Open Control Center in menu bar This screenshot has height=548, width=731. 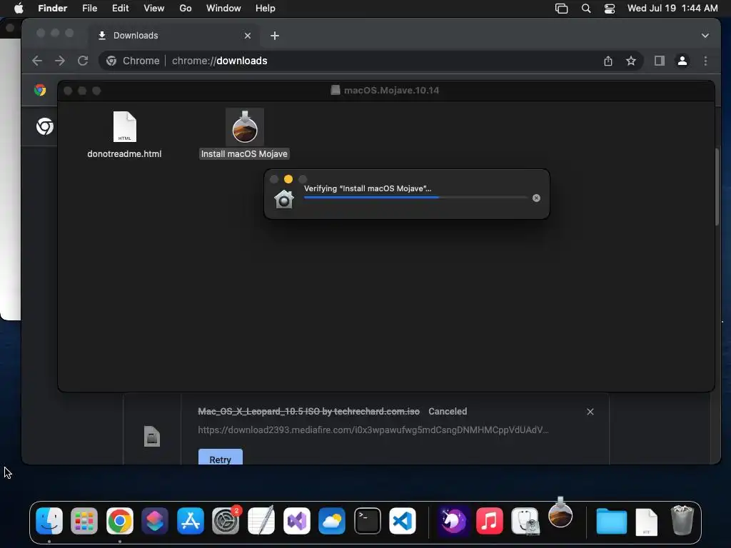tap(610, 9)
